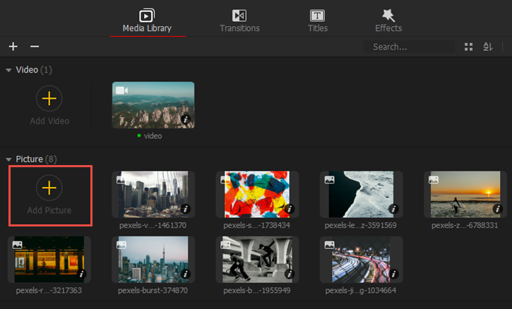Show info for pexels-ji...g-1034664
The image size is (512, 309).
coord(394,274)
